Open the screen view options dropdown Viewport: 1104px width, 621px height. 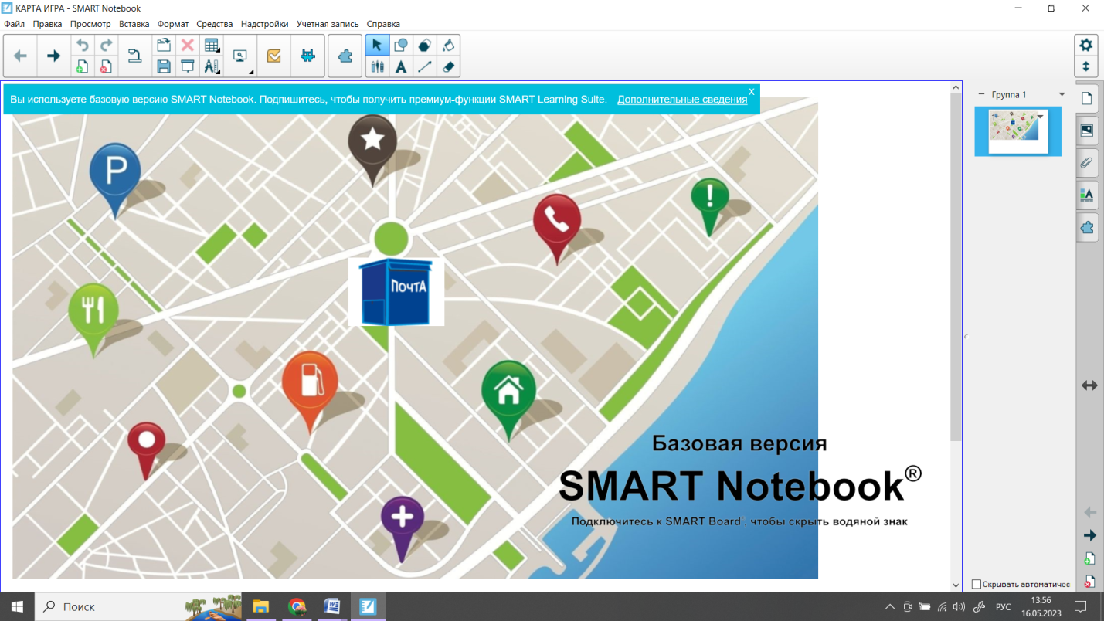240,56
